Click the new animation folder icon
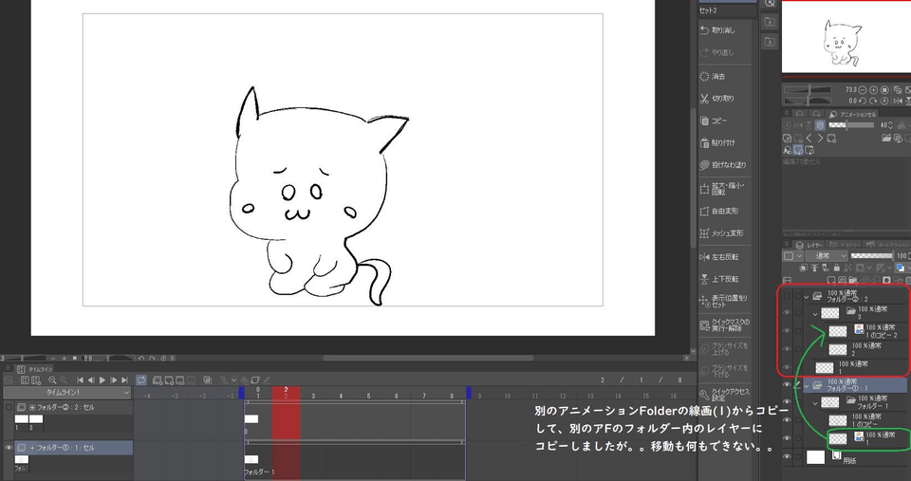The width and height of the screenshot is (911, 481). (157, 379)
